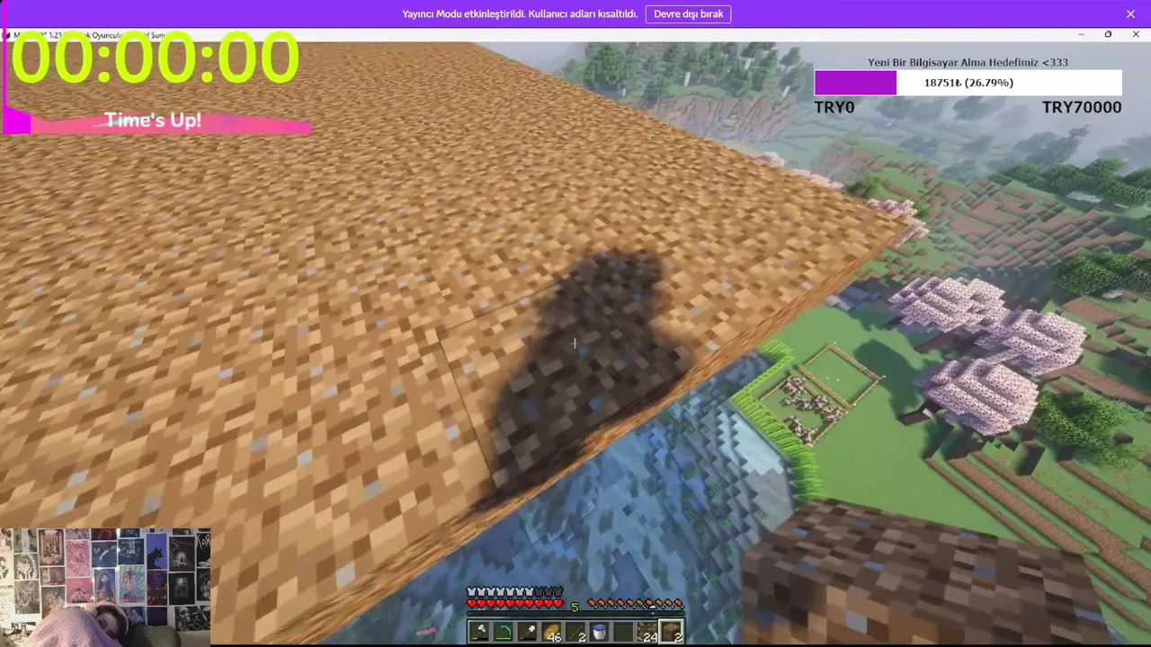This screenshot has width=1151, height=647.
Task: Maximize the Minecraft game window
Action: click(1108, 34)
